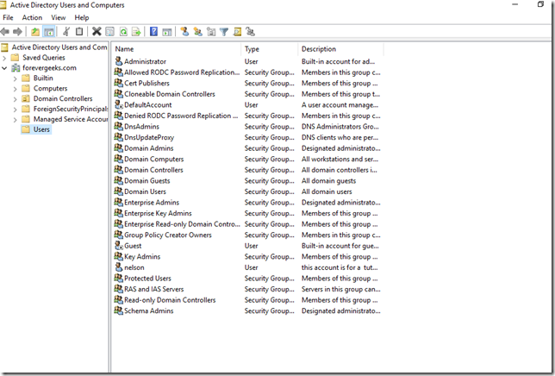Open the View menu

(58, 17)
